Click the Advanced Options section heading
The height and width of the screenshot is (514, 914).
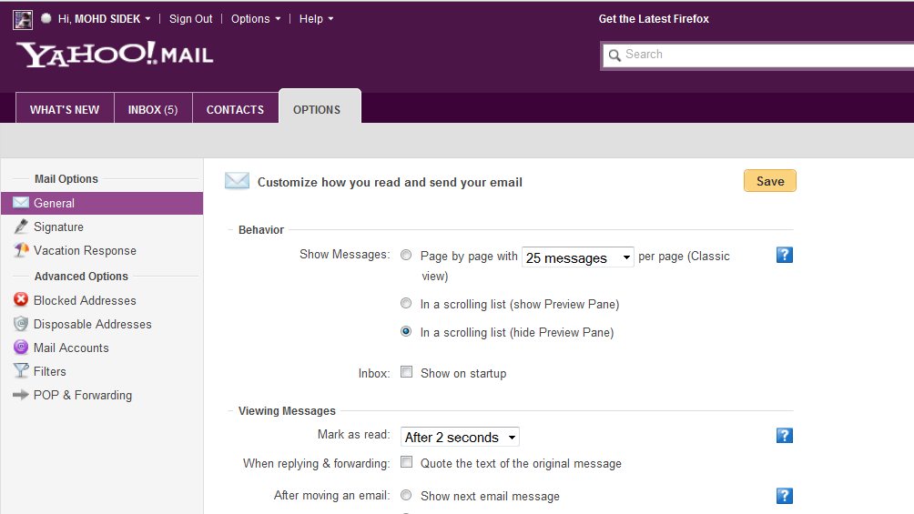(x=81, y=277)
